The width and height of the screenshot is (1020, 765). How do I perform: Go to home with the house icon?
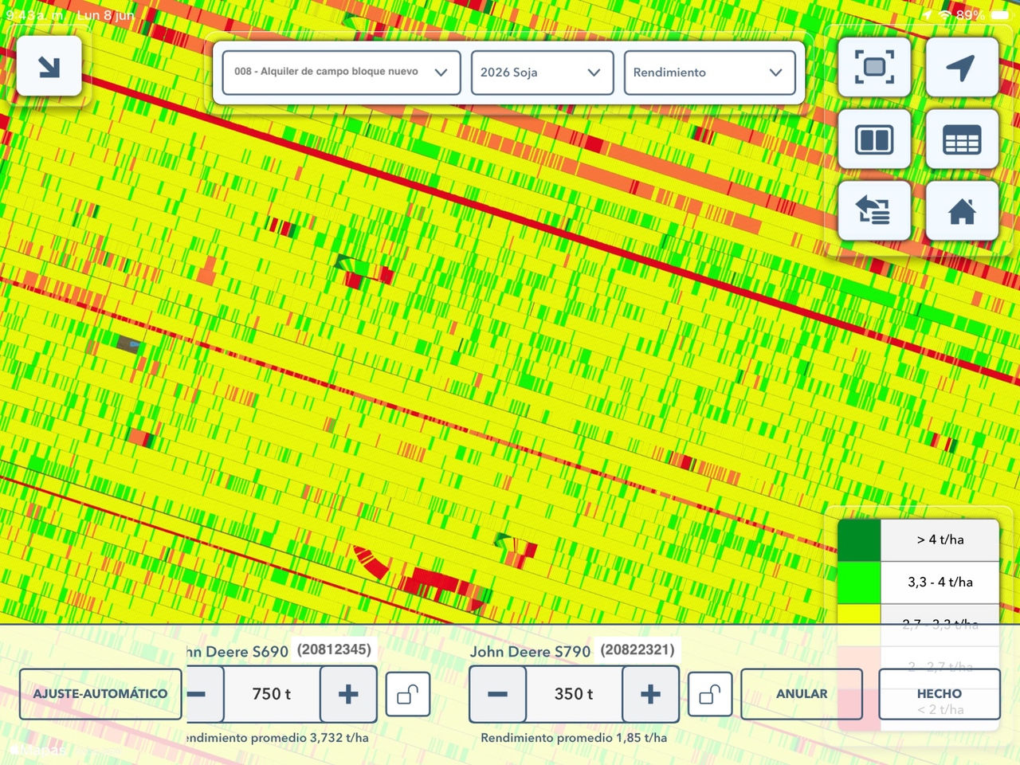point(962,211)
